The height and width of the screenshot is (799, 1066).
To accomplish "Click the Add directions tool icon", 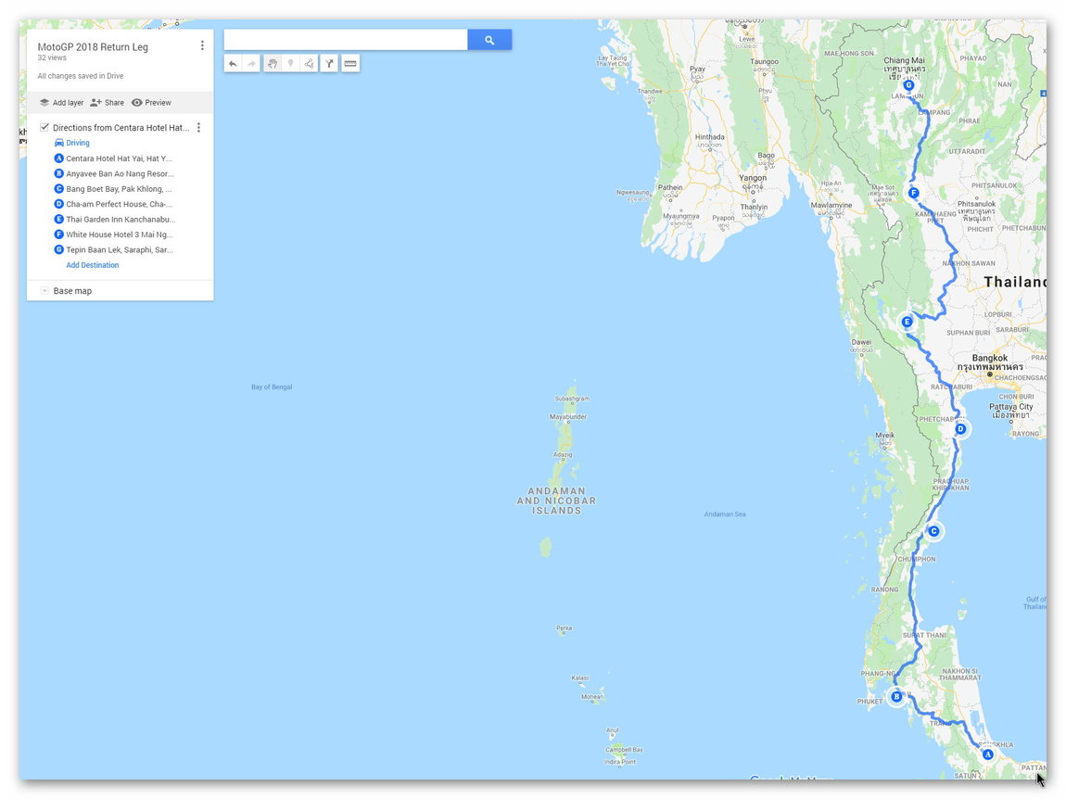I will (x=329, y=64).
